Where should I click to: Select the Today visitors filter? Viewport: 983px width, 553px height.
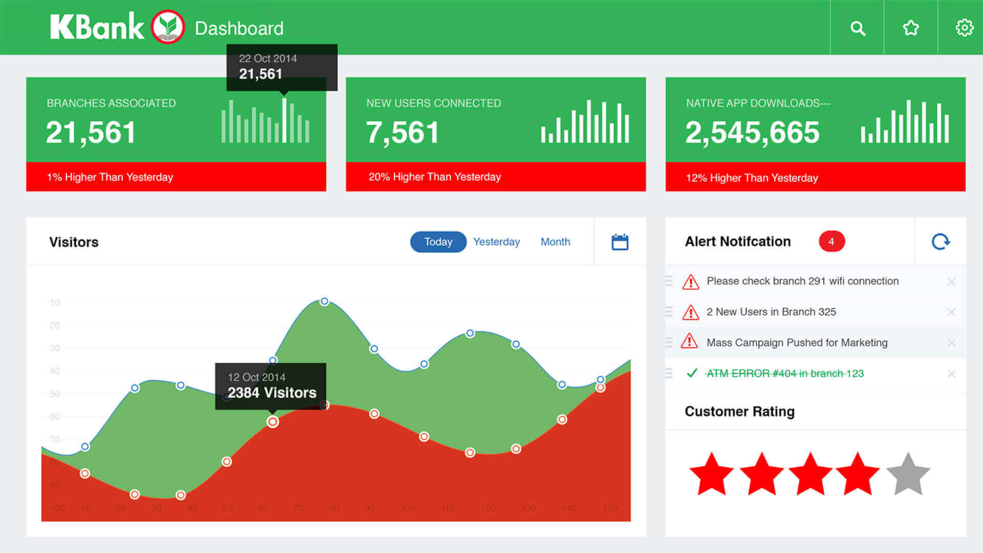(x=438, y=242)
